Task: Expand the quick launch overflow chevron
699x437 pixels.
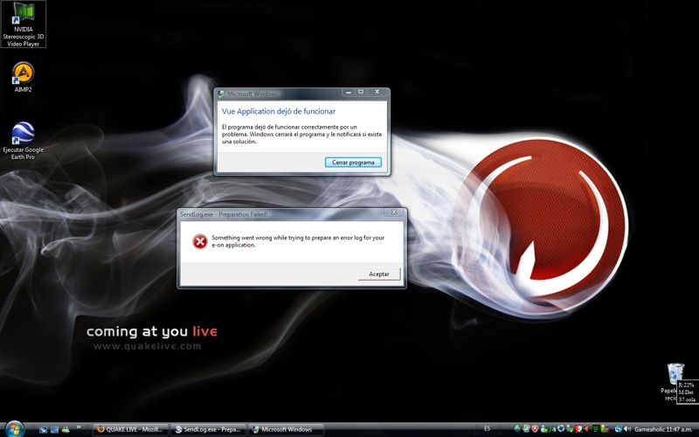Action: pyautogui.click(x=79, y=427)
